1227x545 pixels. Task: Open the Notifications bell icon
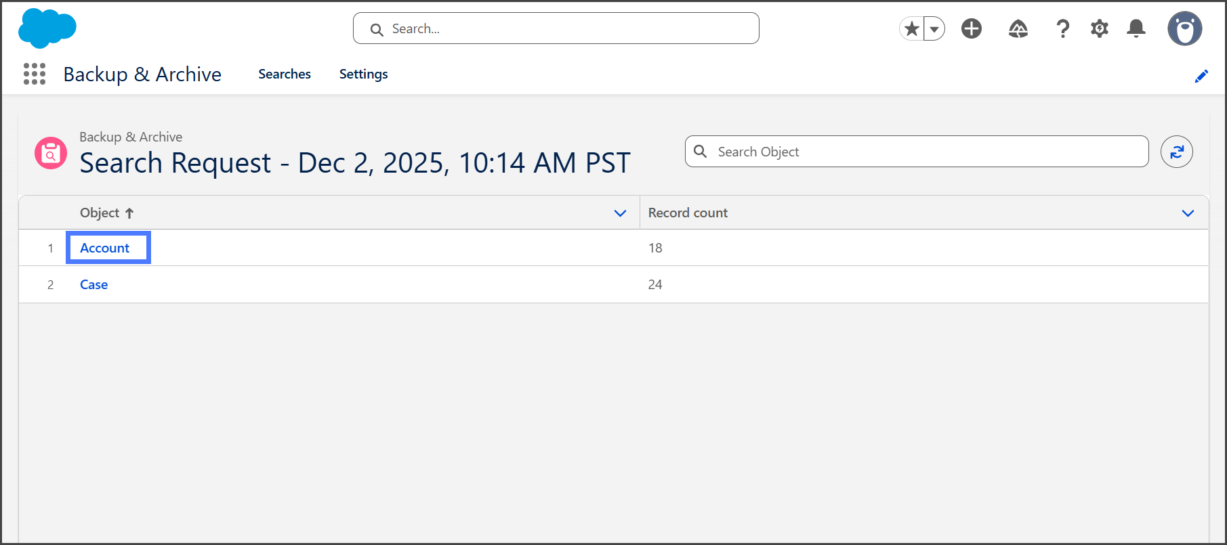(x=1136, y=28)
